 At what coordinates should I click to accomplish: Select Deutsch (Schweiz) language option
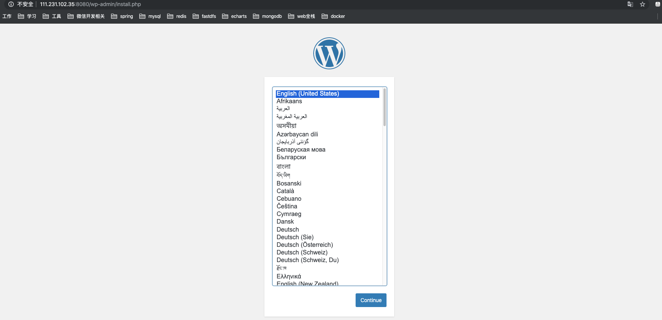327,253
